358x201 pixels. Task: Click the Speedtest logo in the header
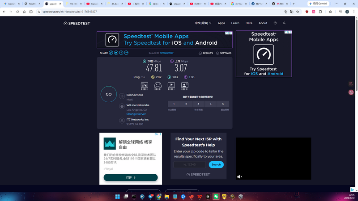[77, 23]
